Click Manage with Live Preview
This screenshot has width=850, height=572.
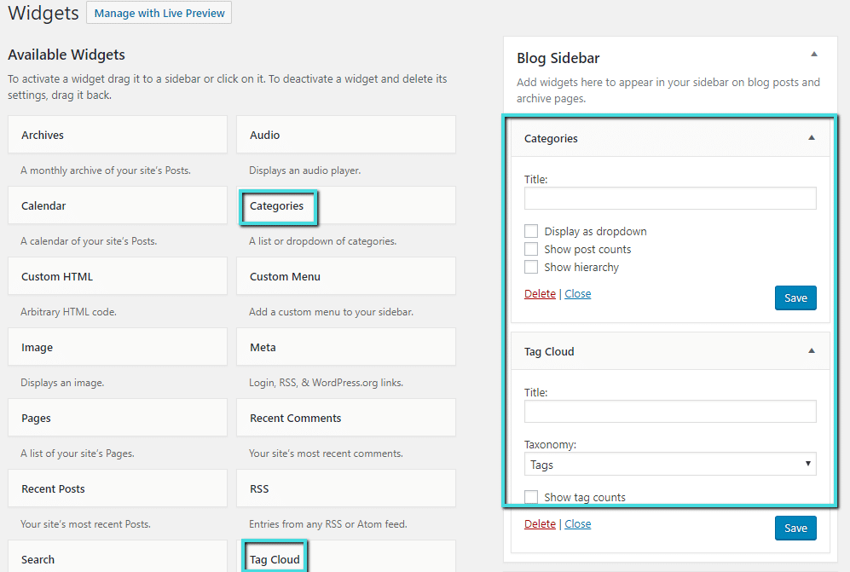tap(159, 12)
